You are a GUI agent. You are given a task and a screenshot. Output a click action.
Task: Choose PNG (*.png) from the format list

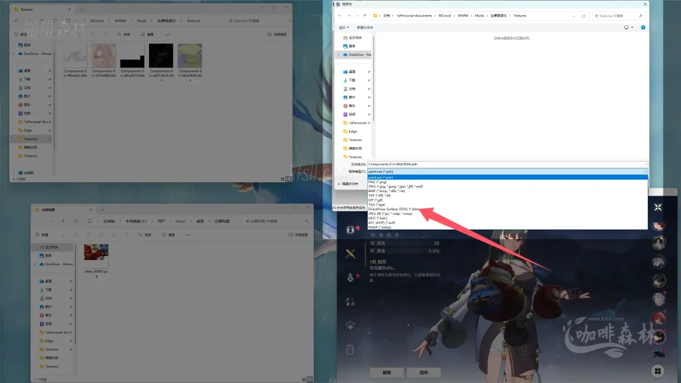point(378,182)
